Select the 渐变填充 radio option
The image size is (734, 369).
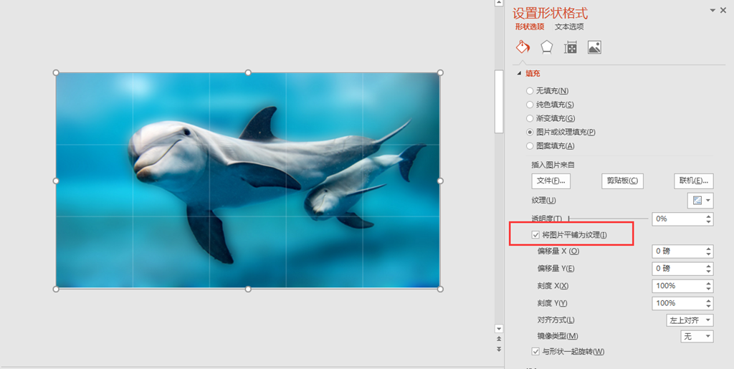(530, 118)
